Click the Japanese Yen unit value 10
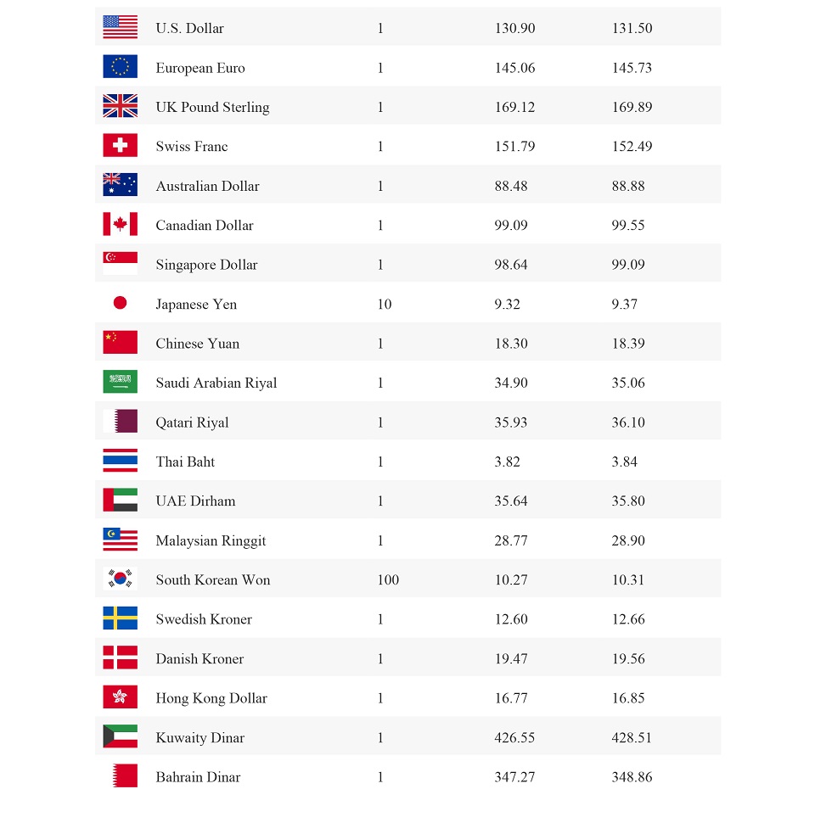Image resolution: width=815 pixels, height=817 pixels. [385, 305]
